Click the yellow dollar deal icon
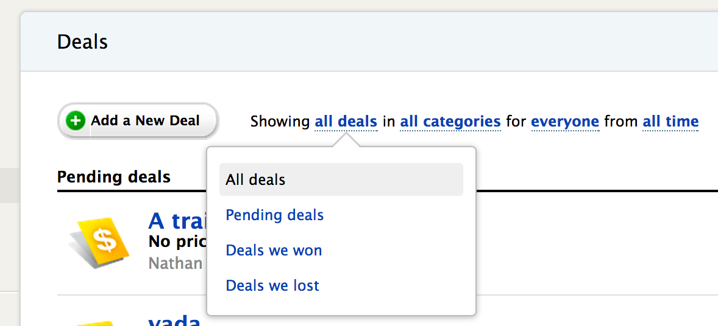 (x=101, y=243)
